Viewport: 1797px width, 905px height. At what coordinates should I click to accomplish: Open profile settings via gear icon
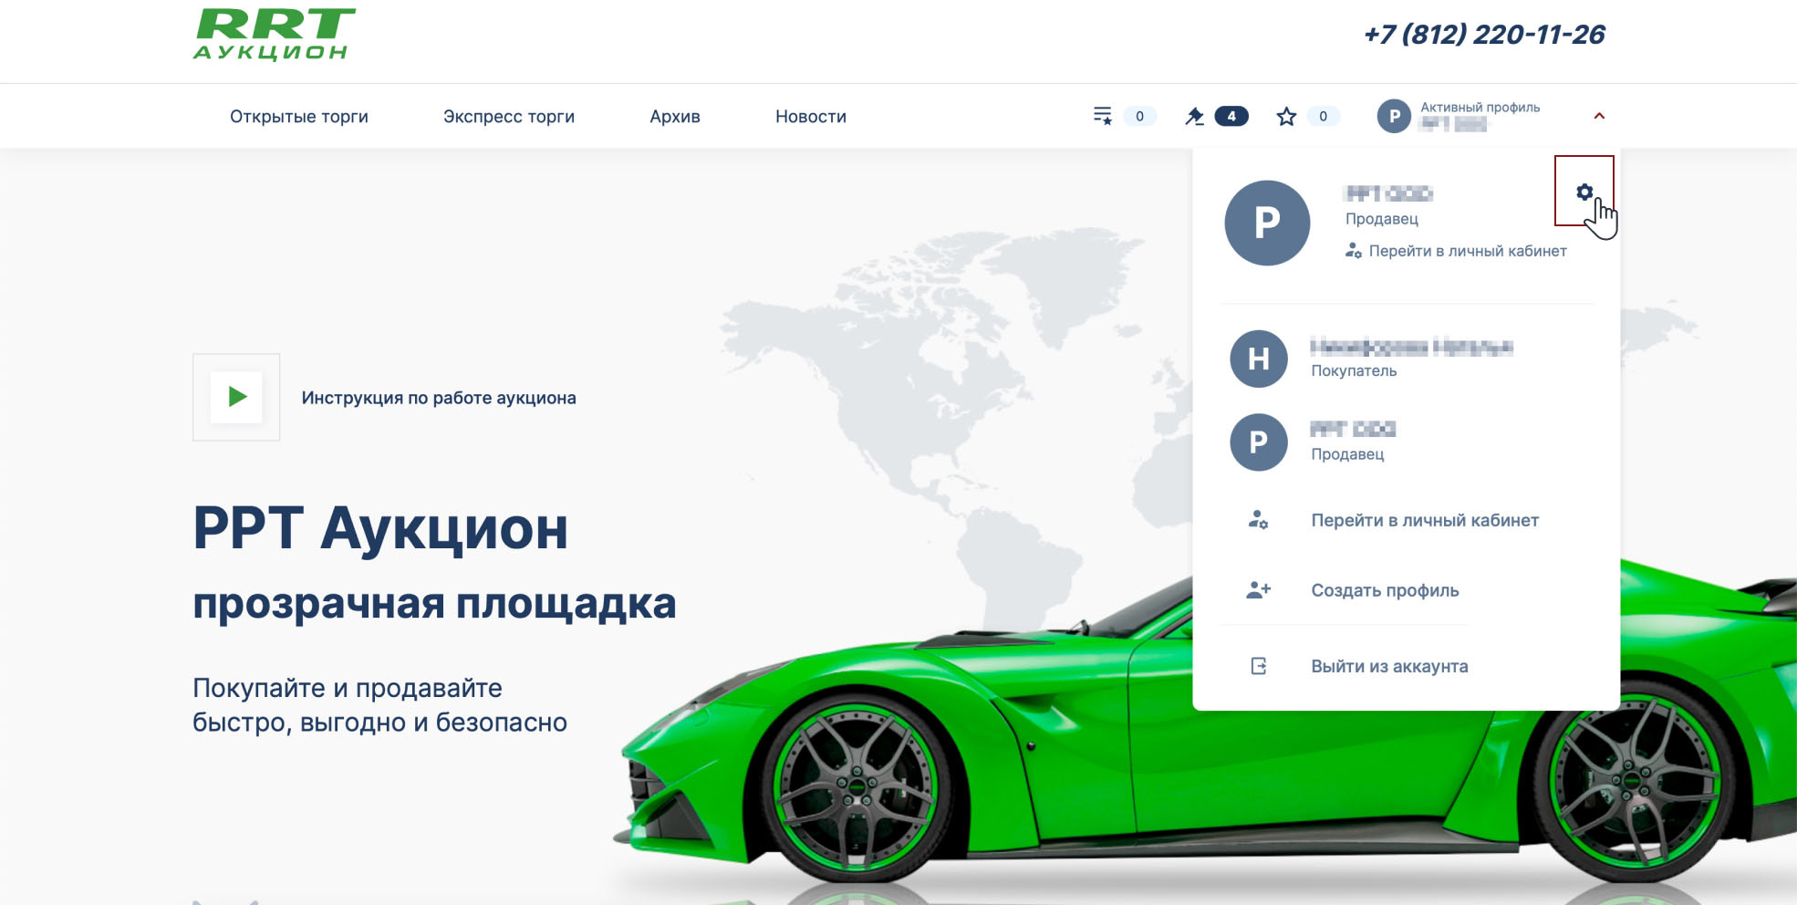(1584, 192)
